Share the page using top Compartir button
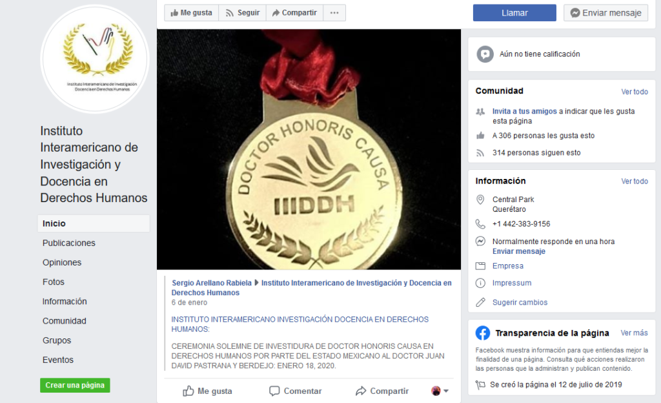Screen dimensions: 661x403 point(294,13)
